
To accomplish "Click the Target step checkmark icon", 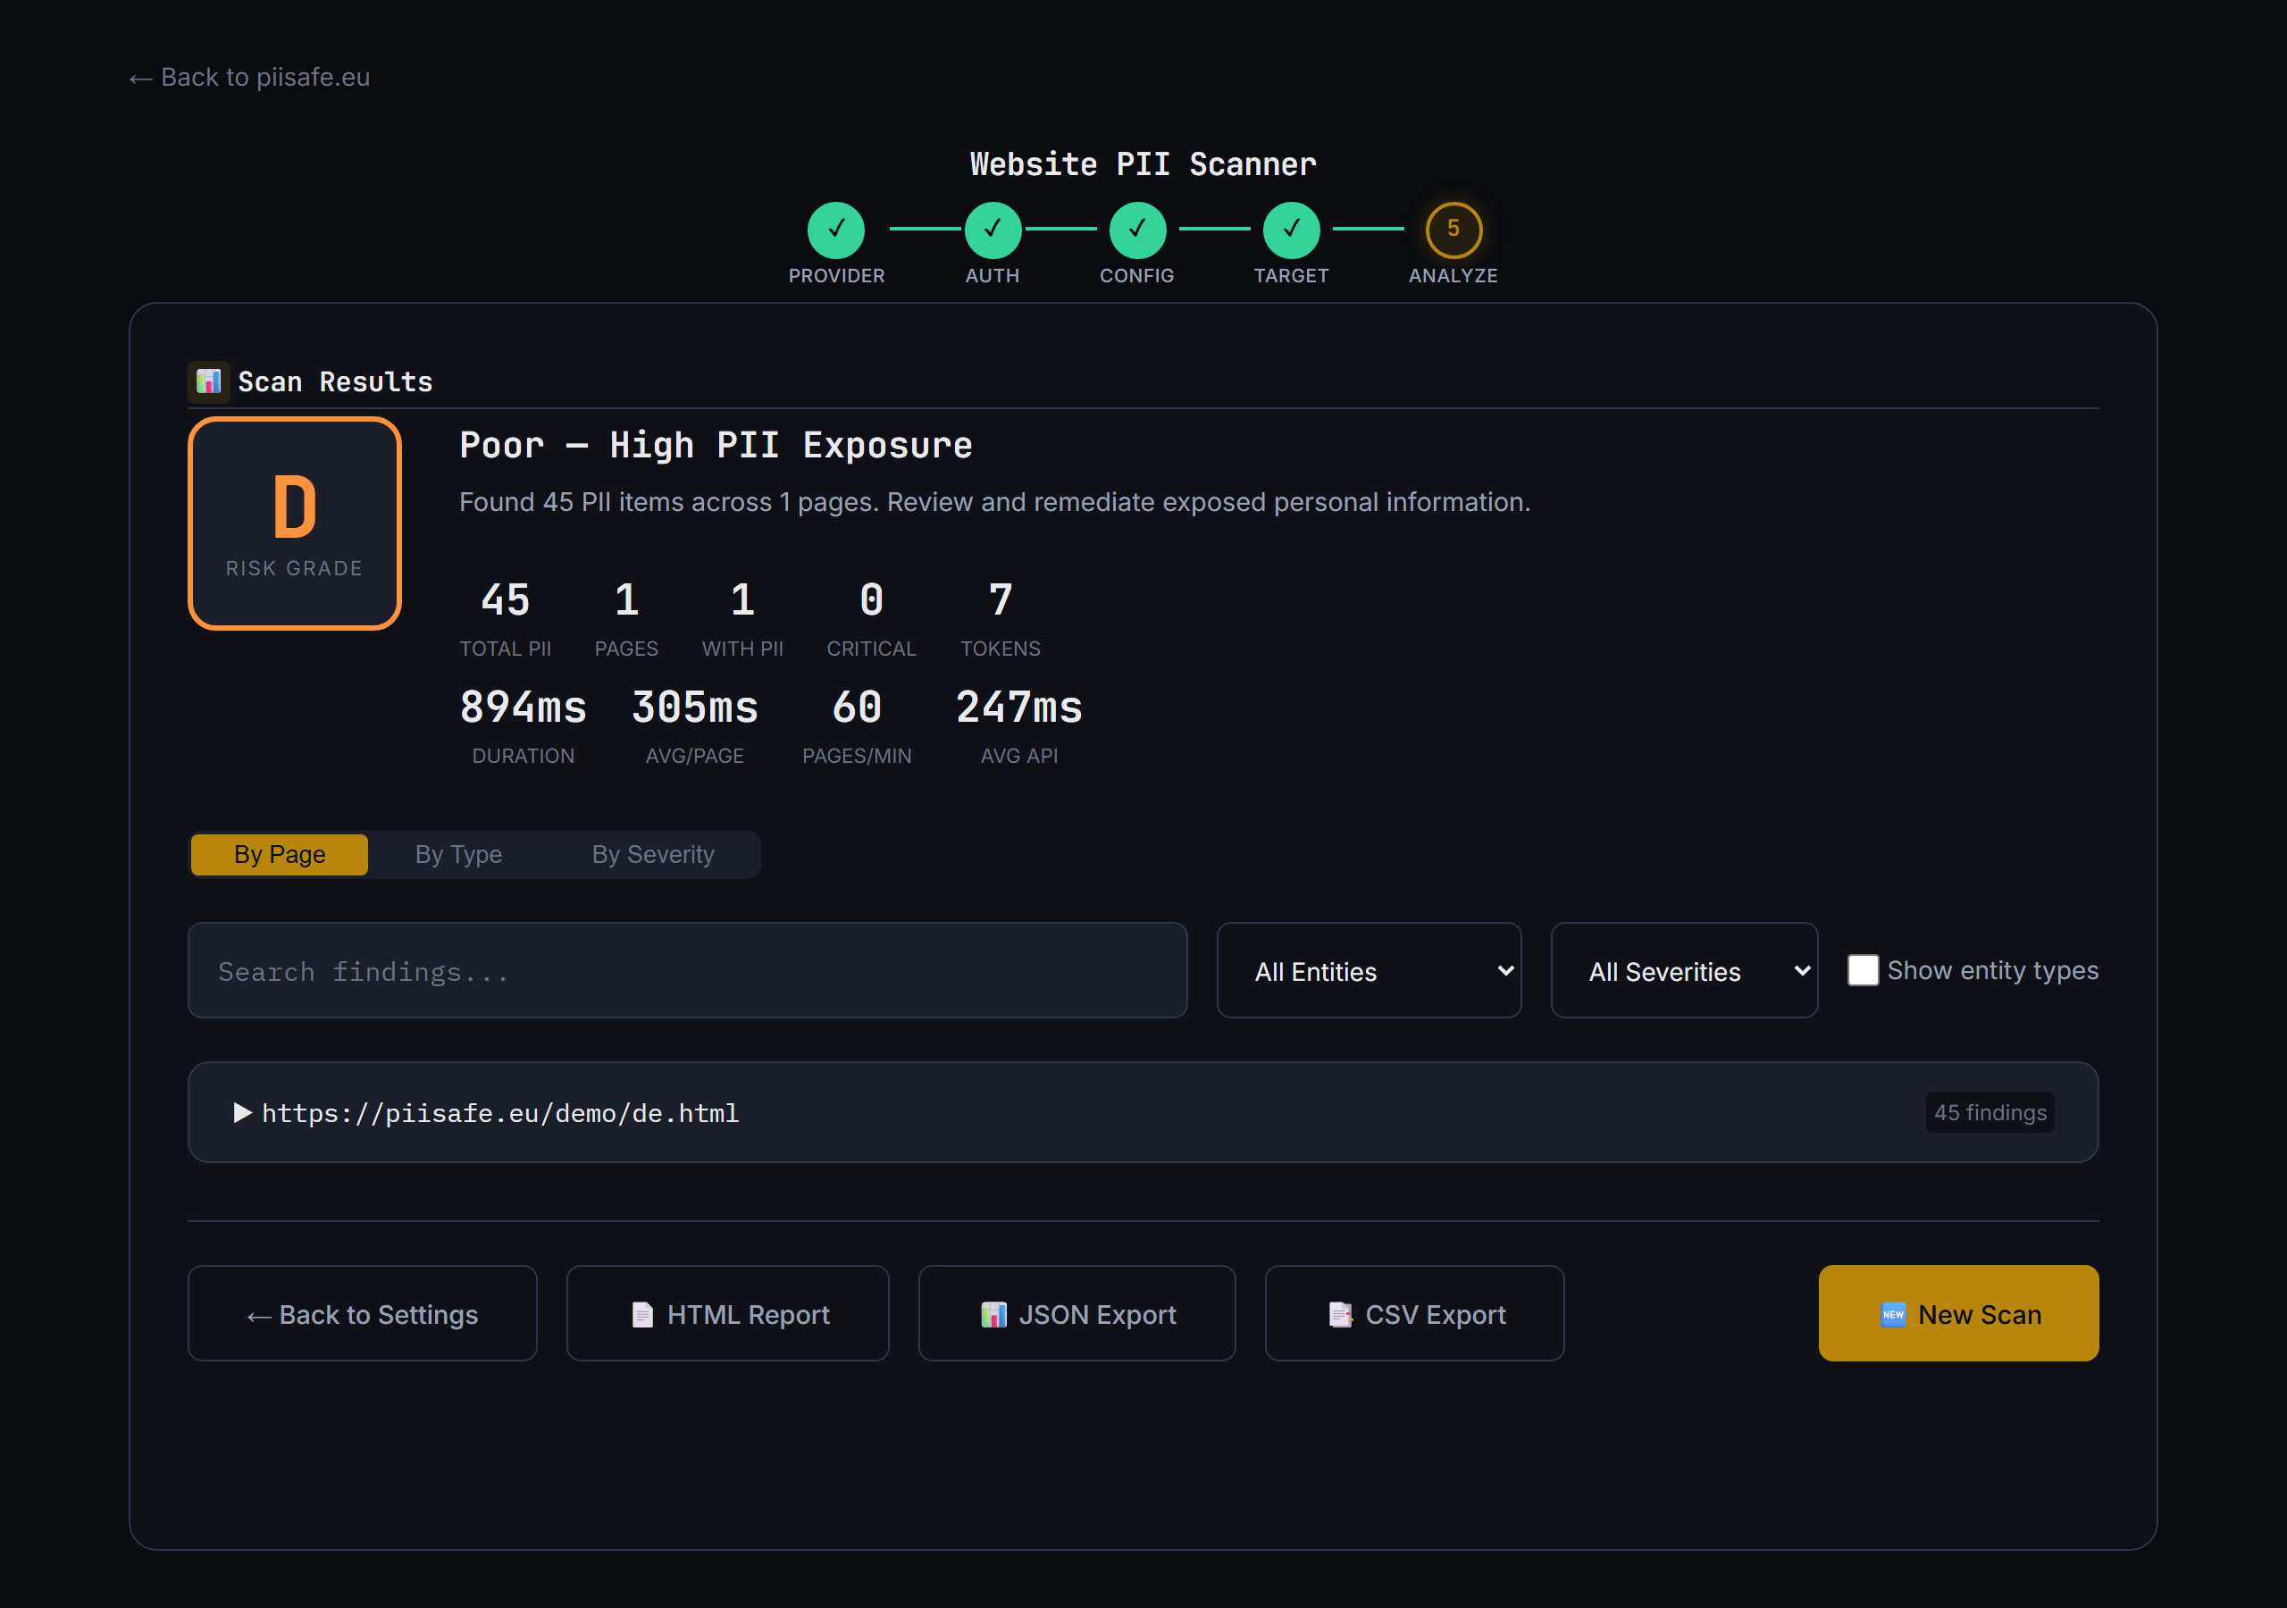I will pos(1291,230).
